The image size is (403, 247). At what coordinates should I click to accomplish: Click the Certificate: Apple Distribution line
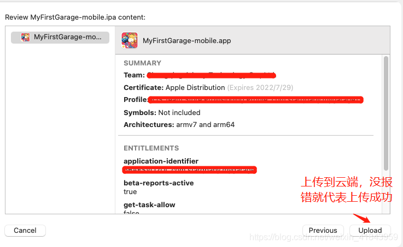click(174, 88)
